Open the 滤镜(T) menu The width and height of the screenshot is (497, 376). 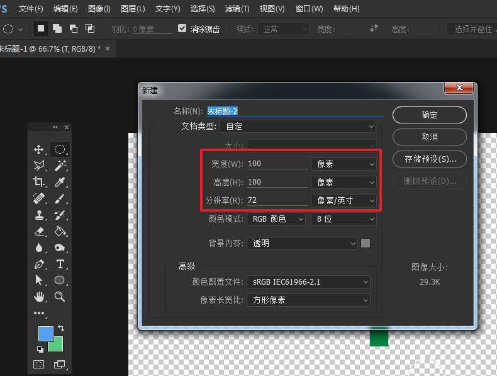point(237,9)
